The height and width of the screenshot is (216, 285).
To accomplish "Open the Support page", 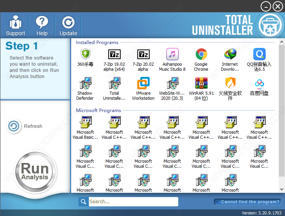I will pos(15,26).
